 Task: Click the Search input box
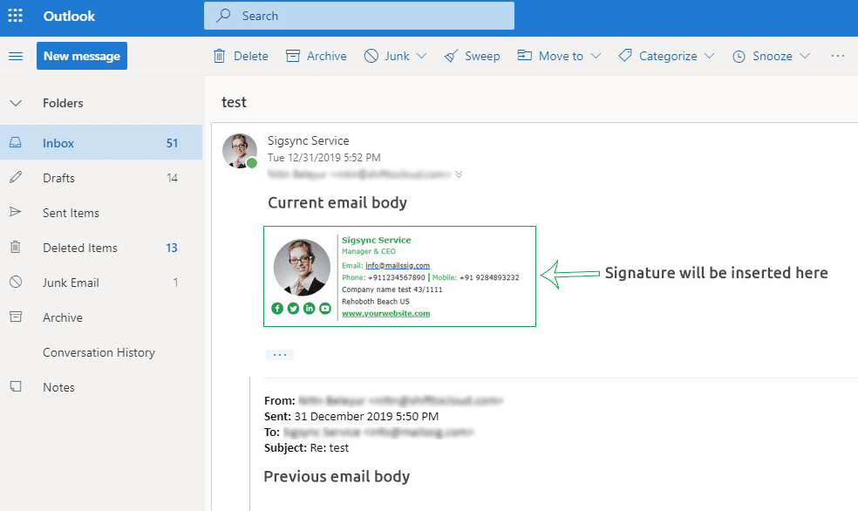(359, 16)
